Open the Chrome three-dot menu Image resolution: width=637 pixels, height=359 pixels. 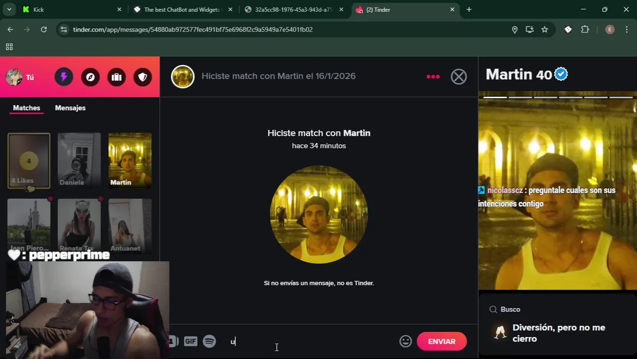pos(627,29)
